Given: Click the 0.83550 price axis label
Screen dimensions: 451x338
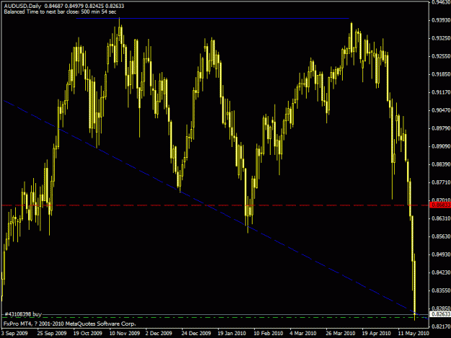Looking at the screenshot, I should click(441, 290).
